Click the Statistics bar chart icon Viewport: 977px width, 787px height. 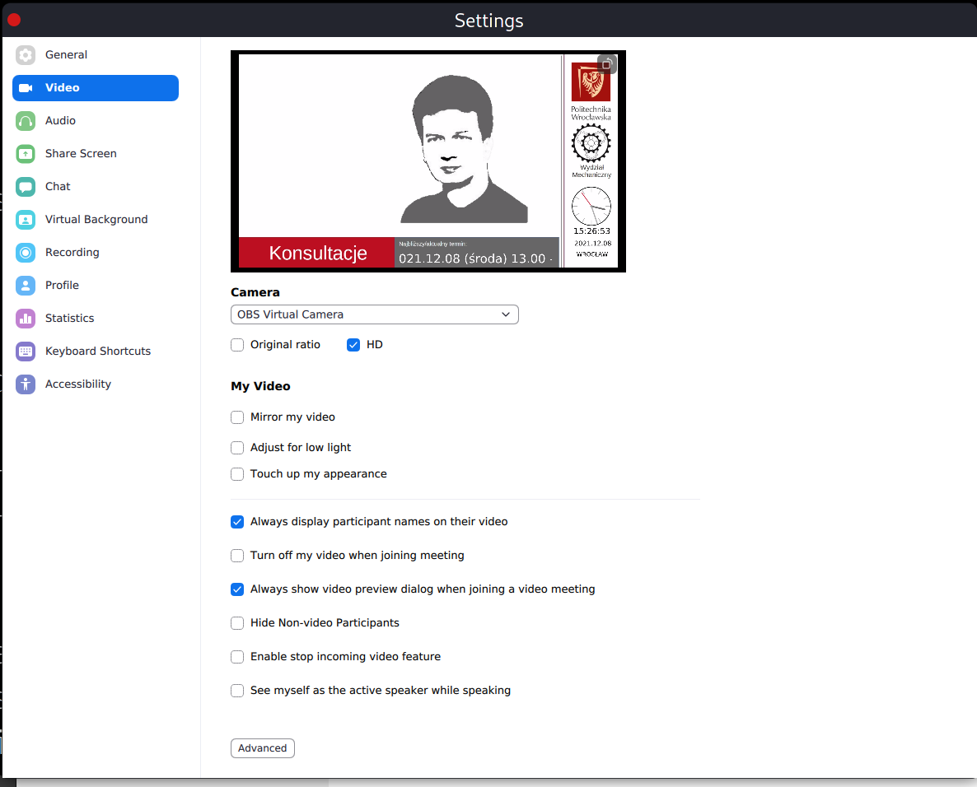pyautogui.click(x=26, y=318)
